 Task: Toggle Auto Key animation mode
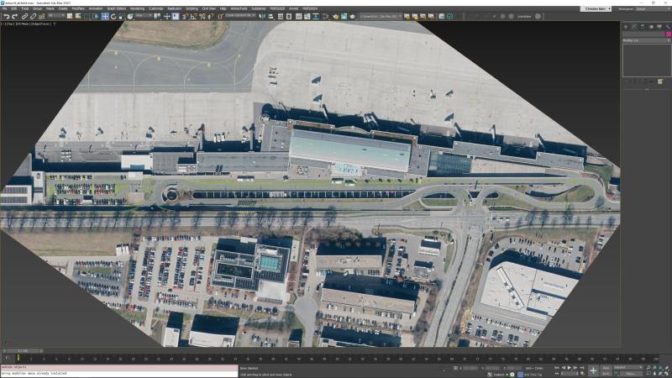point(606,368)
